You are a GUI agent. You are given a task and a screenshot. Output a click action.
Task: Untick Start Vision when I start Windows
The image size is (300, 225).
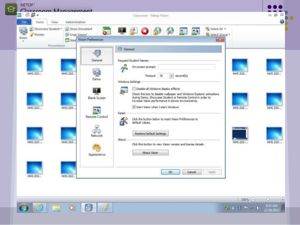(134, 107)
